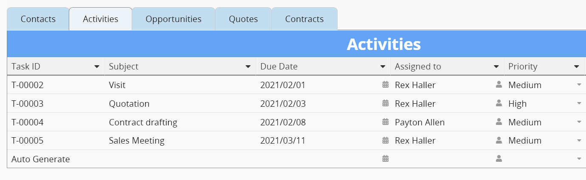
Task: Open calendar picker for Quotation due date
Action: tap(386, 103)
